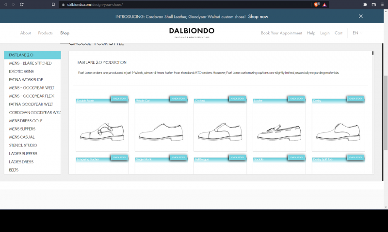The height and width of the screenshot is (232, 388).
Task: Click the Login link
Action: click(325, 33)
